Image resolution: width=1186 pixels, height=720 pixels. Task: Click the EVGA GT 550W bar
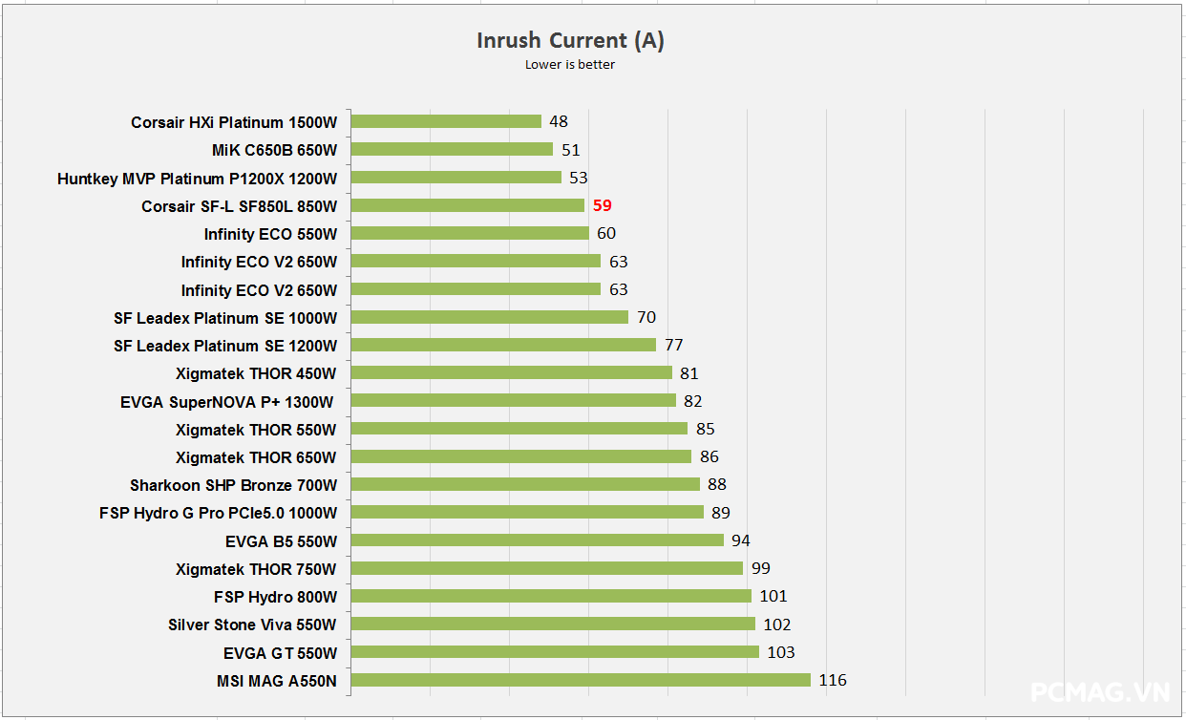pos(555,652)
